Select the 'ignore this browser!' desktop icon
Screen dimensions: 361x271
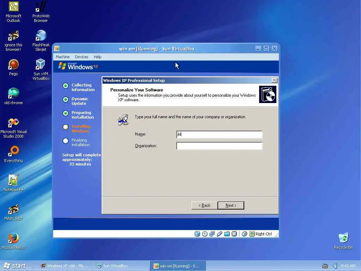click(x=13, y=41)
